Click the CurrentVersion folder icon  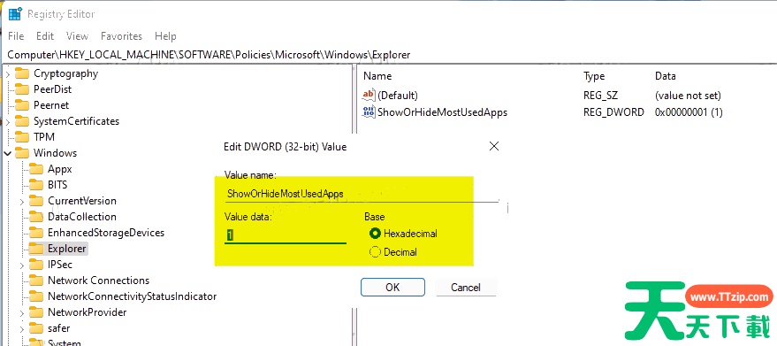coord(36,201)
